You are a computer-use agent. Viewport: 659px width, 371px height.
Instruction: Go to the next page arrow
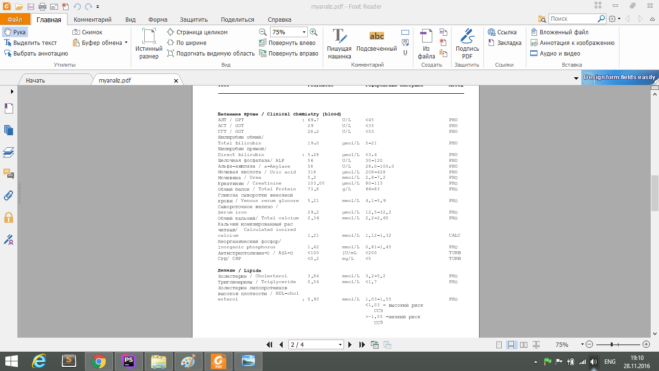[x=350, y=345]
